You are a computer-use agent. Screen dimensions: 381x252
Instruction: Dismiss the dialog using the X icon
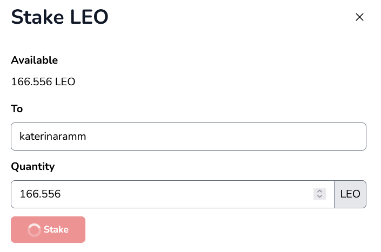359,17
